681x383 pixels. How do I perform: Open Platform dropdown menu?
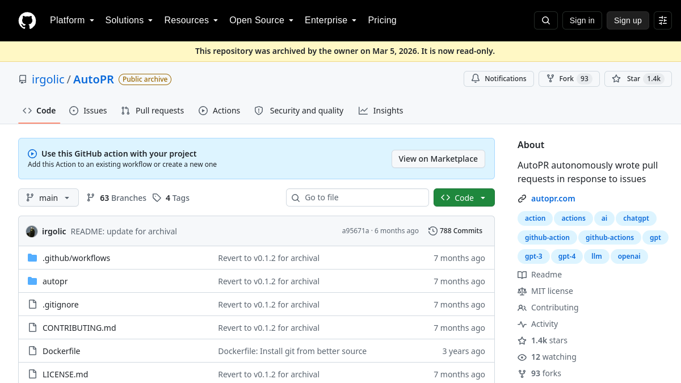click(72, 20)
